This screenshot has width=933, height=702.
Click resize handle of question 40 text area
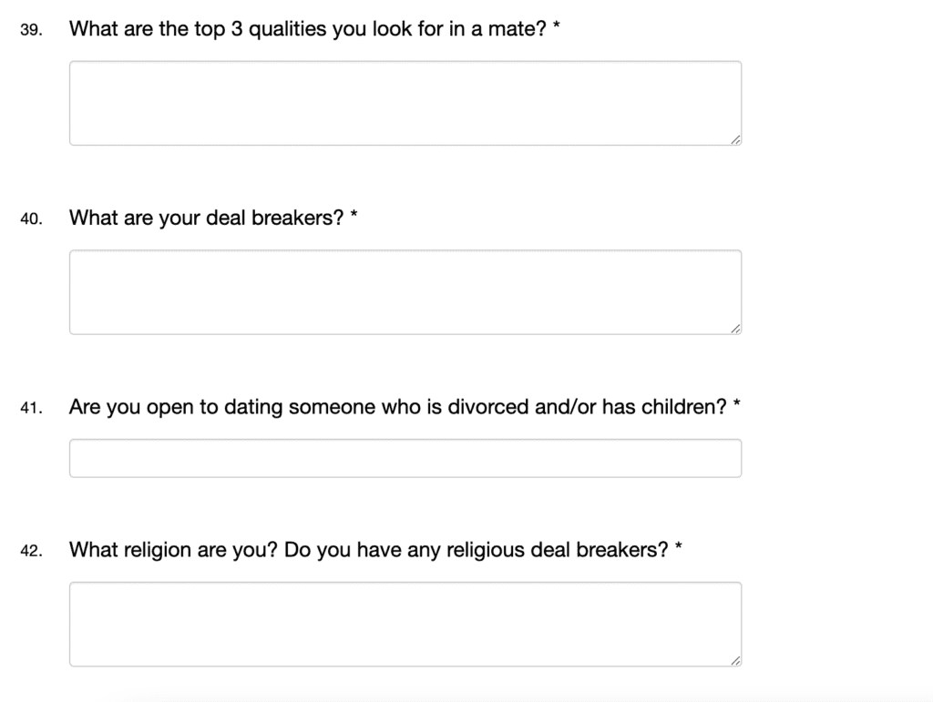point(735,329)
